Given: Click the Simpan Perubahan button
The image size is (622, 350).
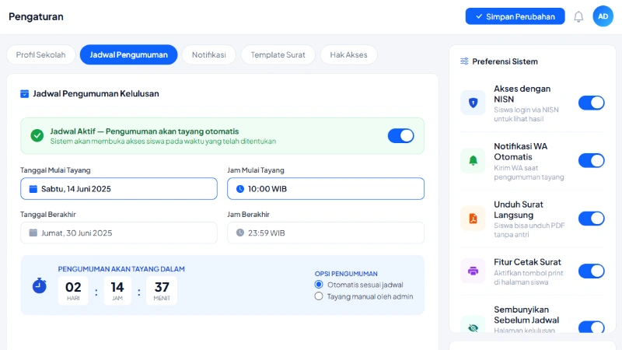Looking at the screenshot, I should click(x=515, y=16).
